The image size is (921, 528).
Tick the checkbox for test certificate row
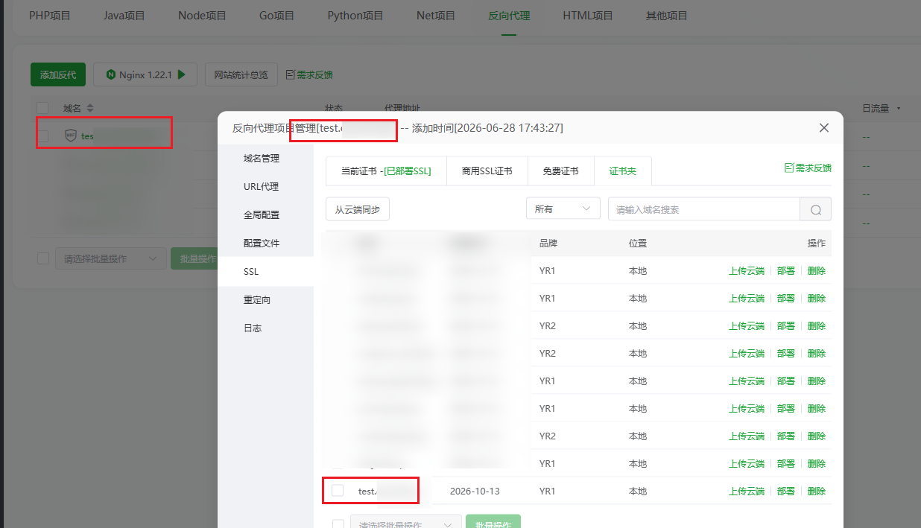point(338,490)
